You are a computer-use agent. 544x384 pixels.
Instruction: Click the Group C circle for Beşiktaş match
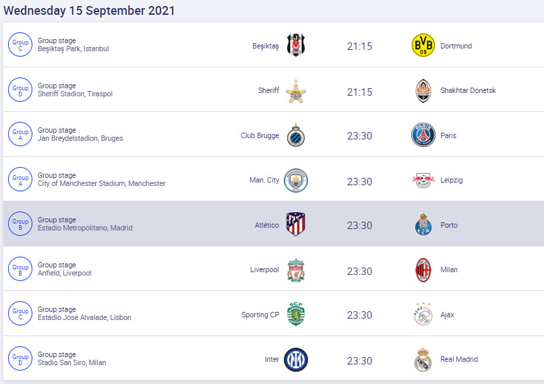[20, 44]
